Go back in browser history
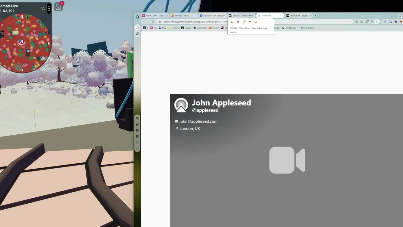 point(143,22)
